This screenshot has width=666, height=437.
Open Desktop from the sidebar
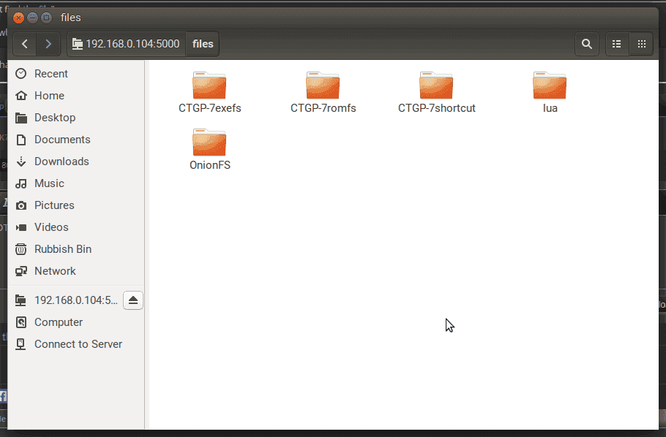[76, 118]
